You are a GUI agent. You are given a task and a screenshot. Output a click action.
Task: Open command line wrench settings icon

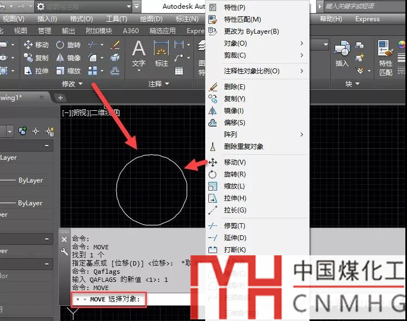point(64,251)
